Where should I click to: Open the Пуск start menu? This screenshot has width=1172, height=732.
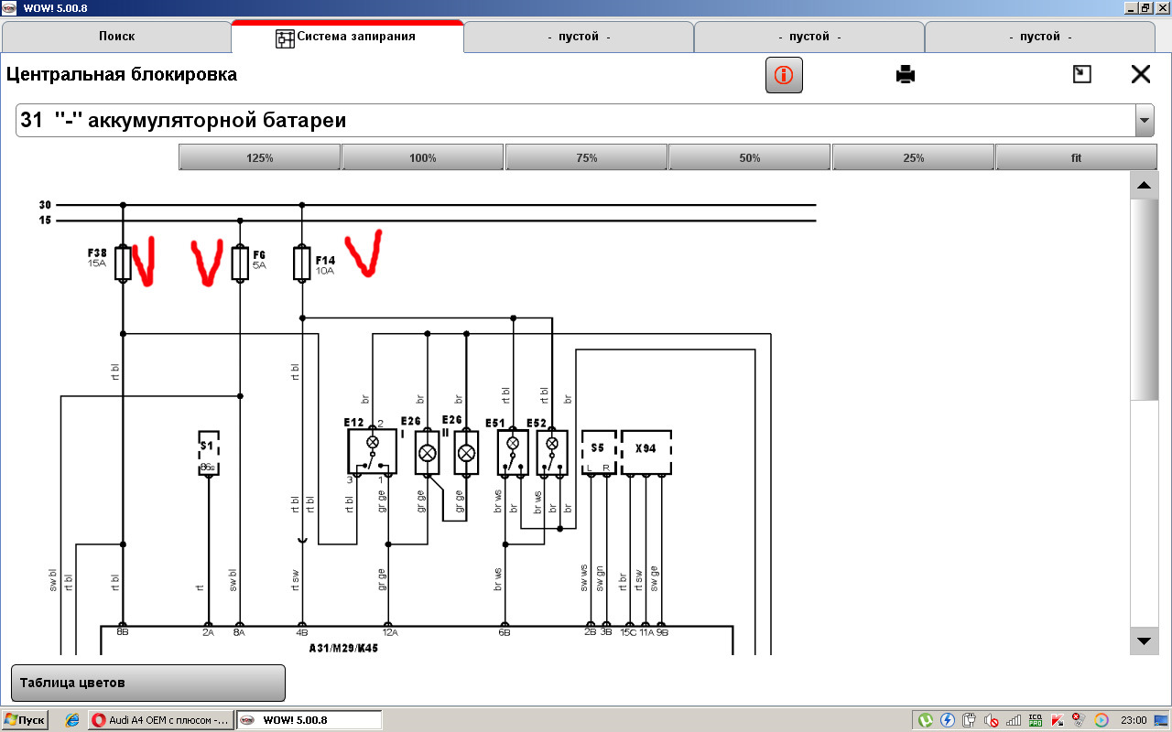tap(25, 720)
